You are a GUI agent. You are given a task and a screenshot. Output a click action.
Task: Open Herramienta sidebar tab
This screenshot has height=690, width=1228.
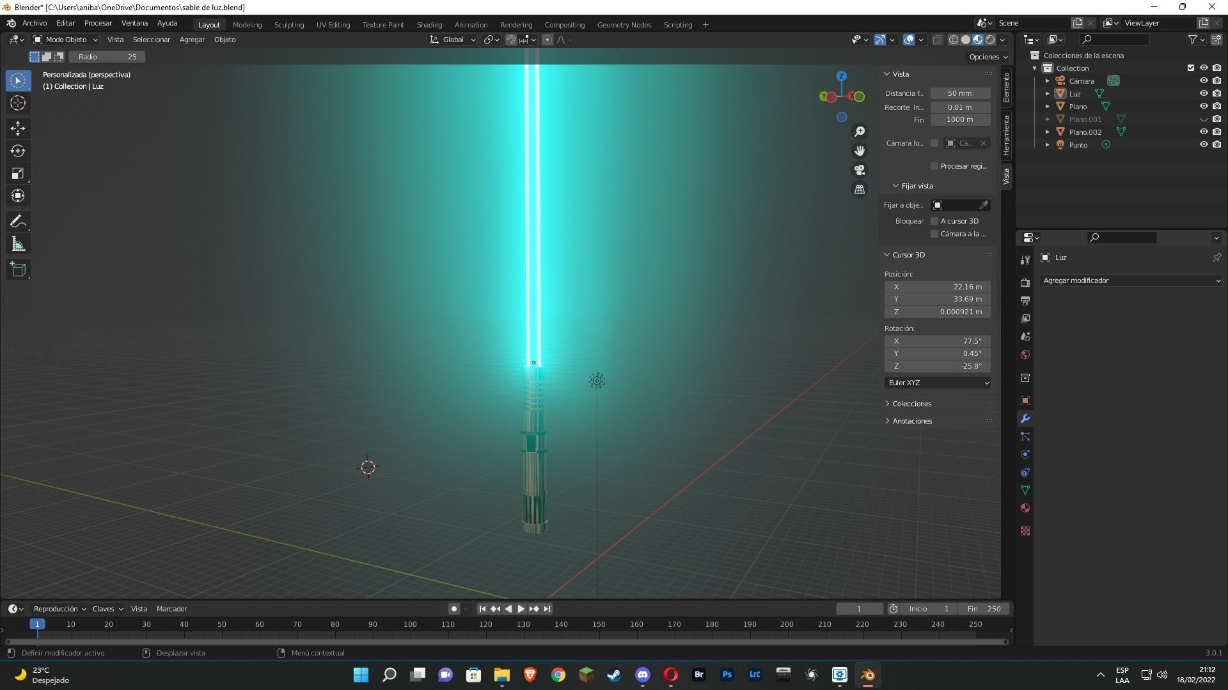pyautogui.click(x=1006, y=136)
